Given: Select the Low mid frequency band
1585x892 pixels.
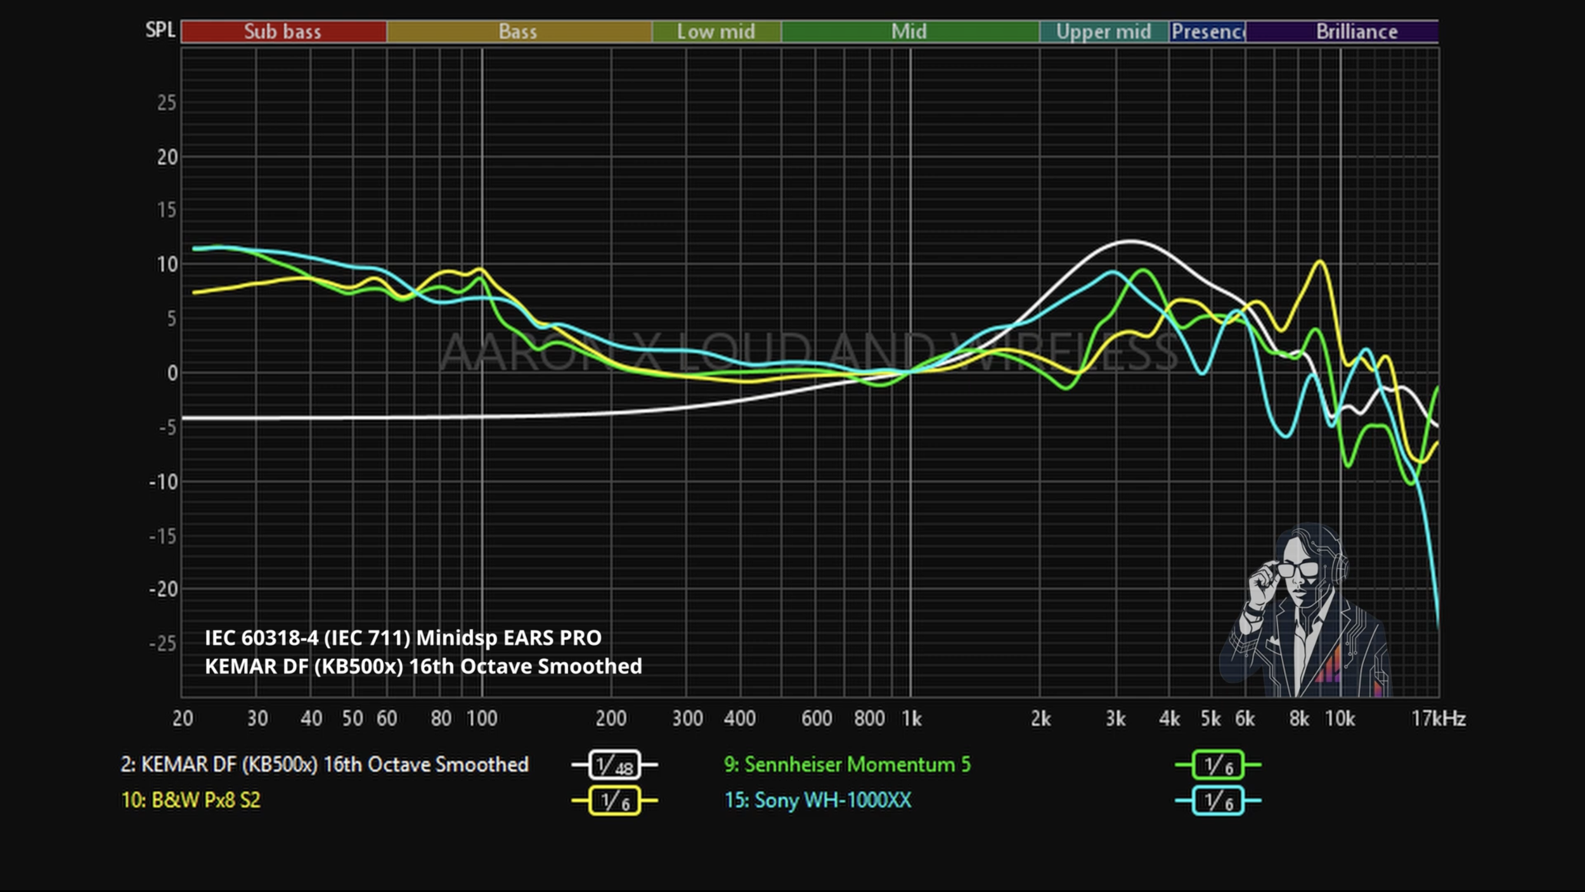Looking at the screenshot, I should click(716, 32).
